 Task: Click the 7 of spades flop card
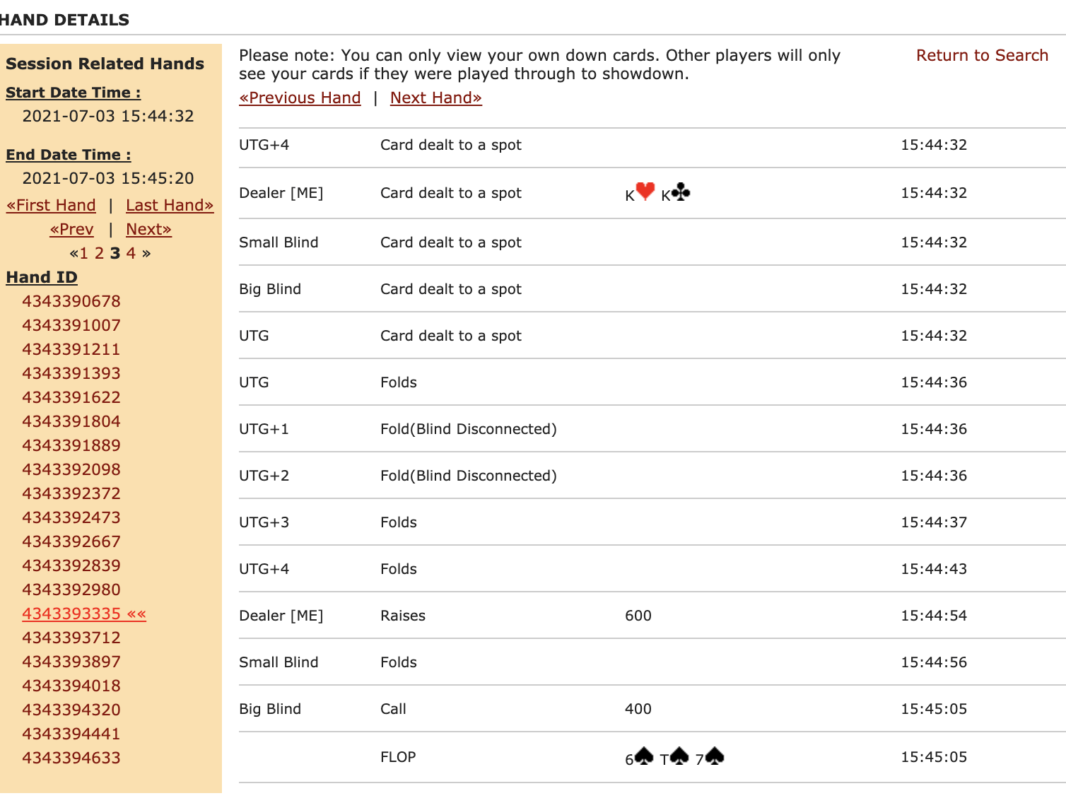(710, 758)
